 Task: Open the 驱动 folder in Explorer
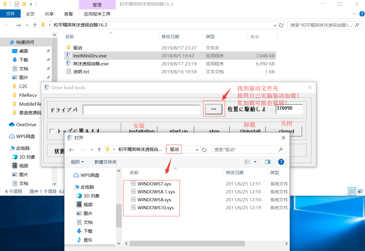click(x=78, y=48)
